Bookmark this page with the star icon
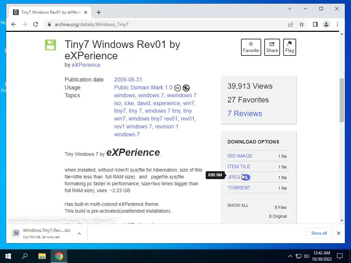The image size is (351, 263). click(302, 24)
